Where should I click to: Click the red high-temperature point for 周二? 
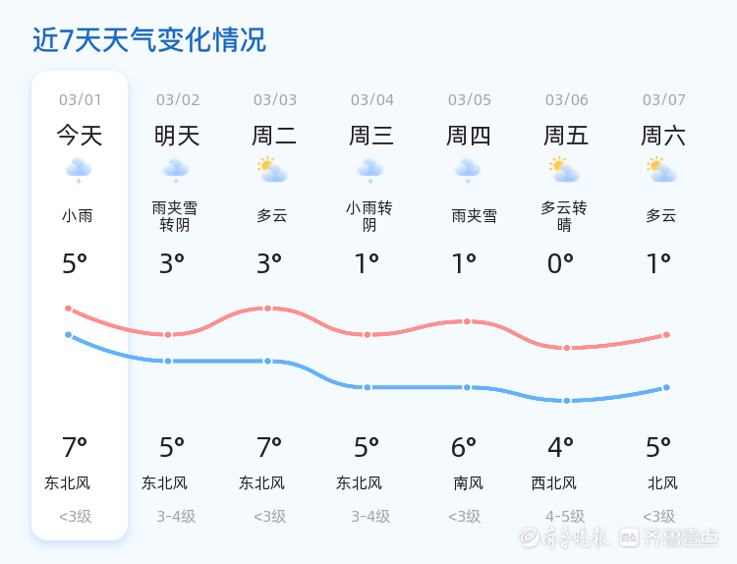(267, 309)
